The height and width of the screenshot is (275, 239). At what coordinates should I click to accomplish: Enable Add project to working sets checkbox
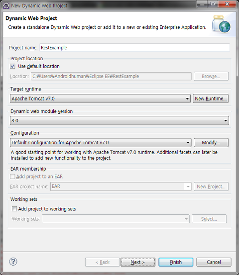coord(14,209)
